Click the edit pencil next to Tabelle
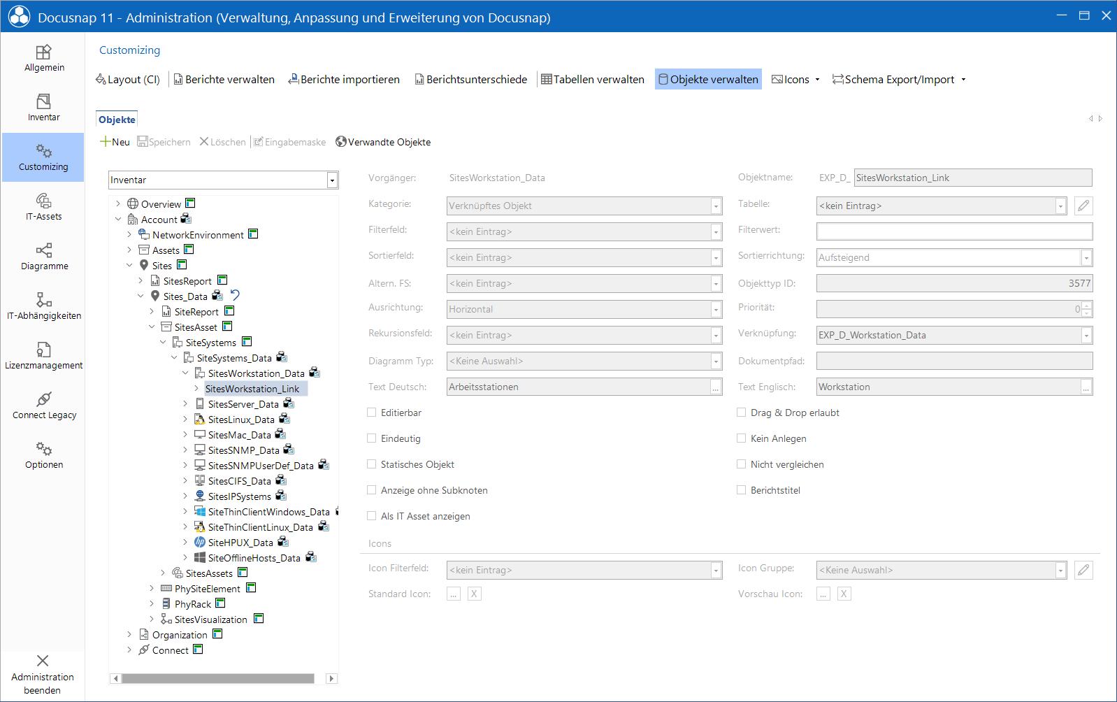The image size is (1117, 702). click(x=1083, y=206)
